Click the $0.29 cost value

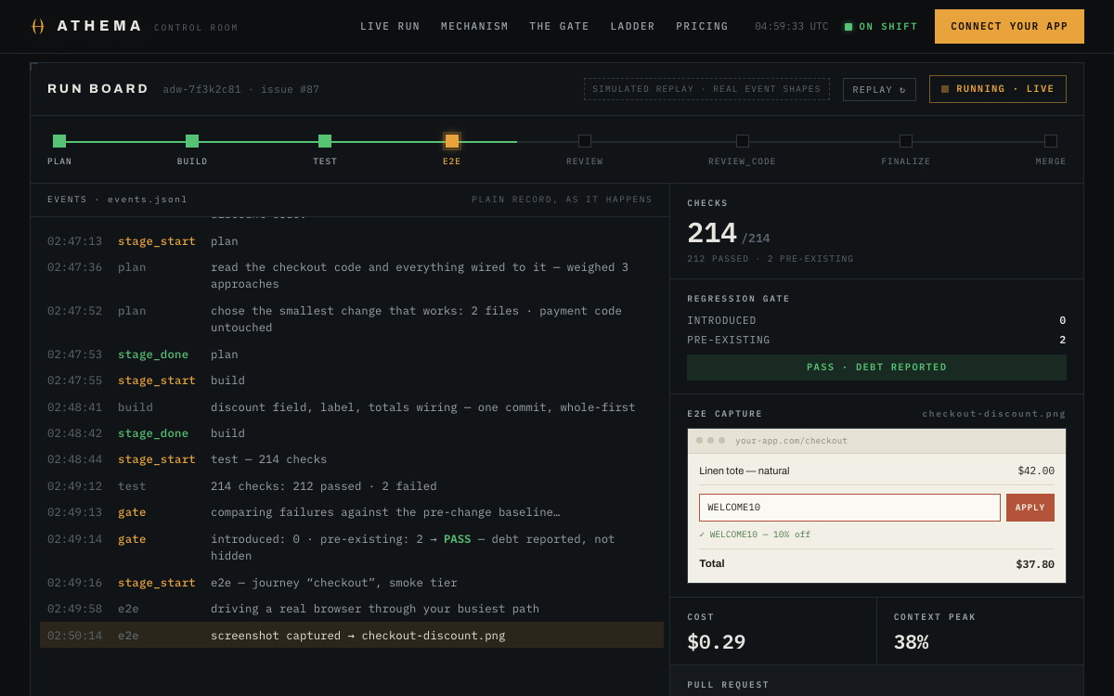[716, 642]
